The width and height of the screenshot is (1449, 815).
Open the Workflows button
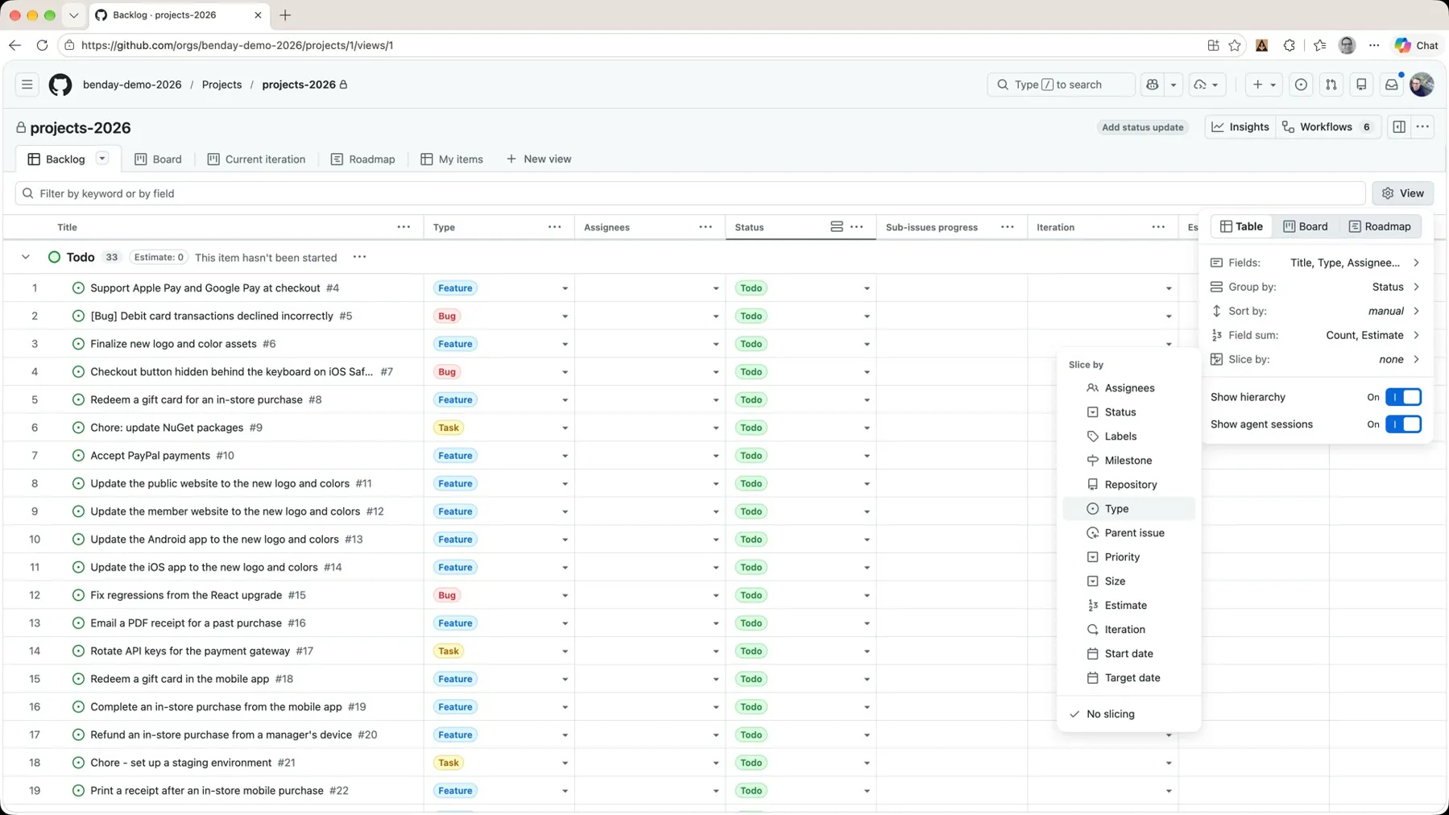pyautogui.click(x=1328, y=127)
